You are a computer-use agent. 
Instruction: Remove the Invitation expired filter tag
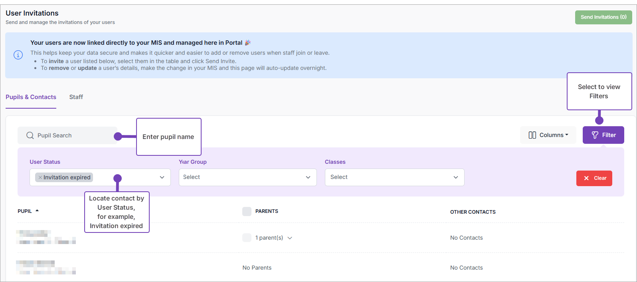tap(40, 177)
